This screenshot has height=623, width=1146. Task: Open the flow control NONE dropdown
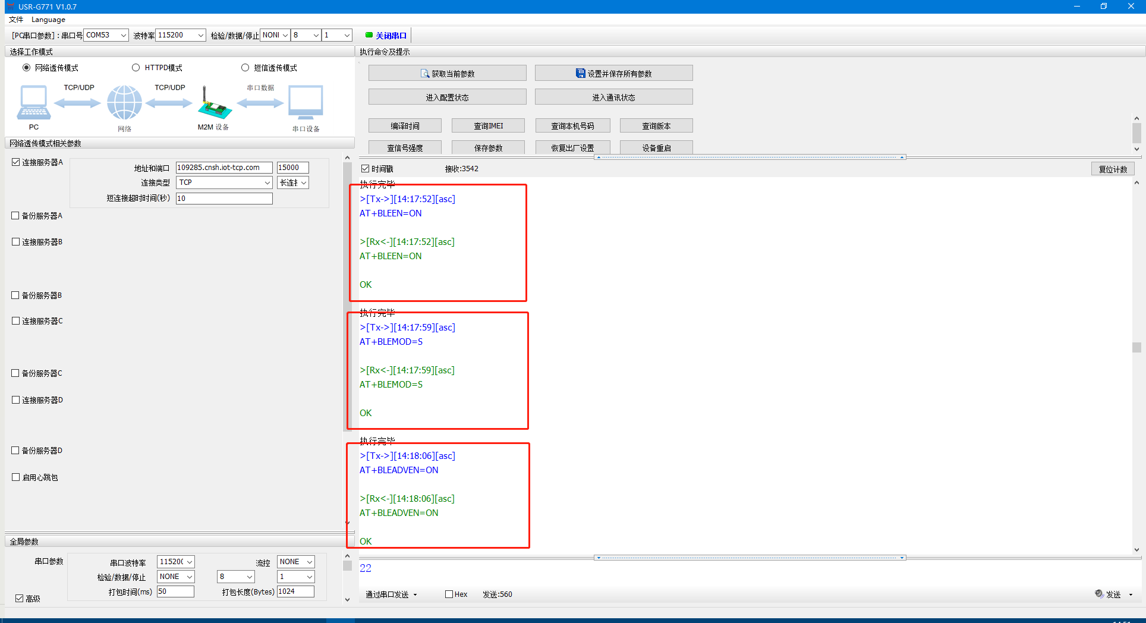coord(309,562)
